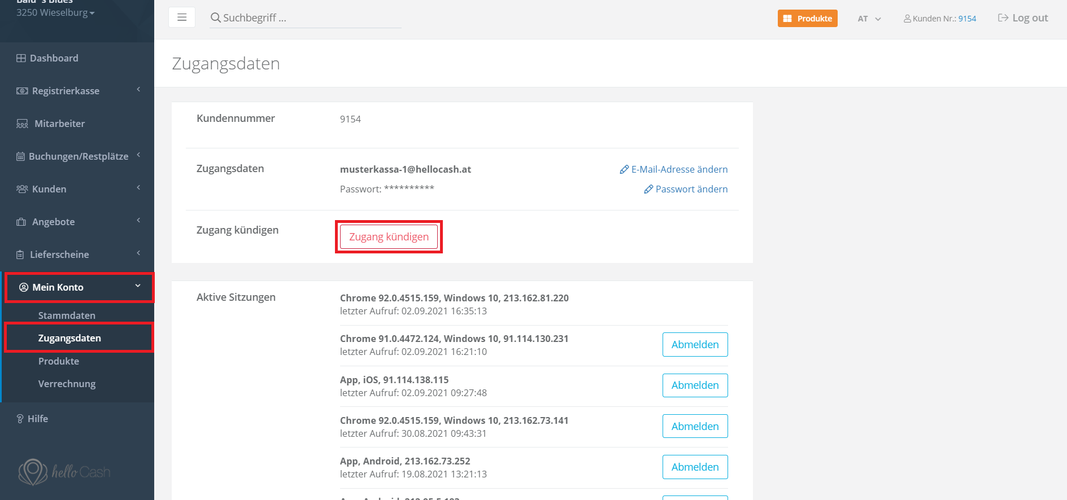The image size is (1067, 500).
Task: Open the 3250 Wieselburg location dropdown
Action: coord(55,12)
